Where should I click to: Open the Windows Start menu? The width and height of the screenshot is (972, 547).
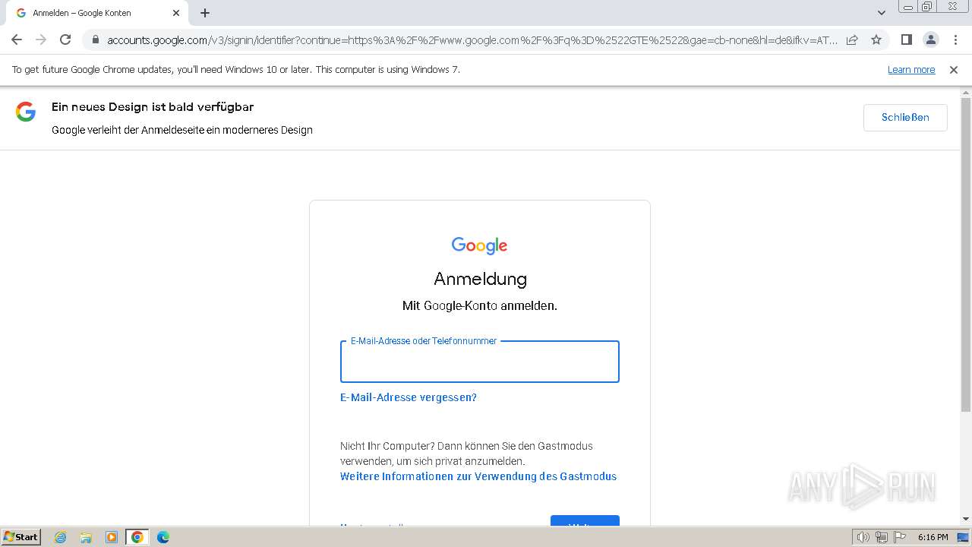(x=21, y=537)
